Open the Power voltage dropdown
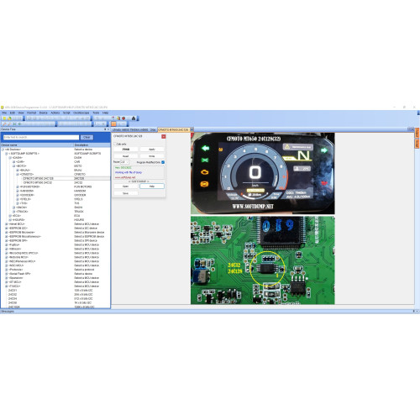This screenshot has height=420, width=420. pos(125,162)
